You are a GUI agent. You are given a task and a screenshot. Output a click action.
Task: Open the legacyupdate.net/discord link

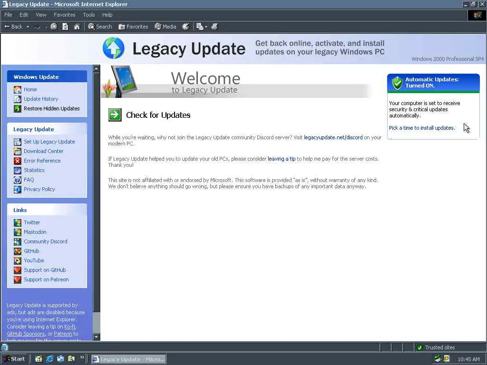(333, 137)
